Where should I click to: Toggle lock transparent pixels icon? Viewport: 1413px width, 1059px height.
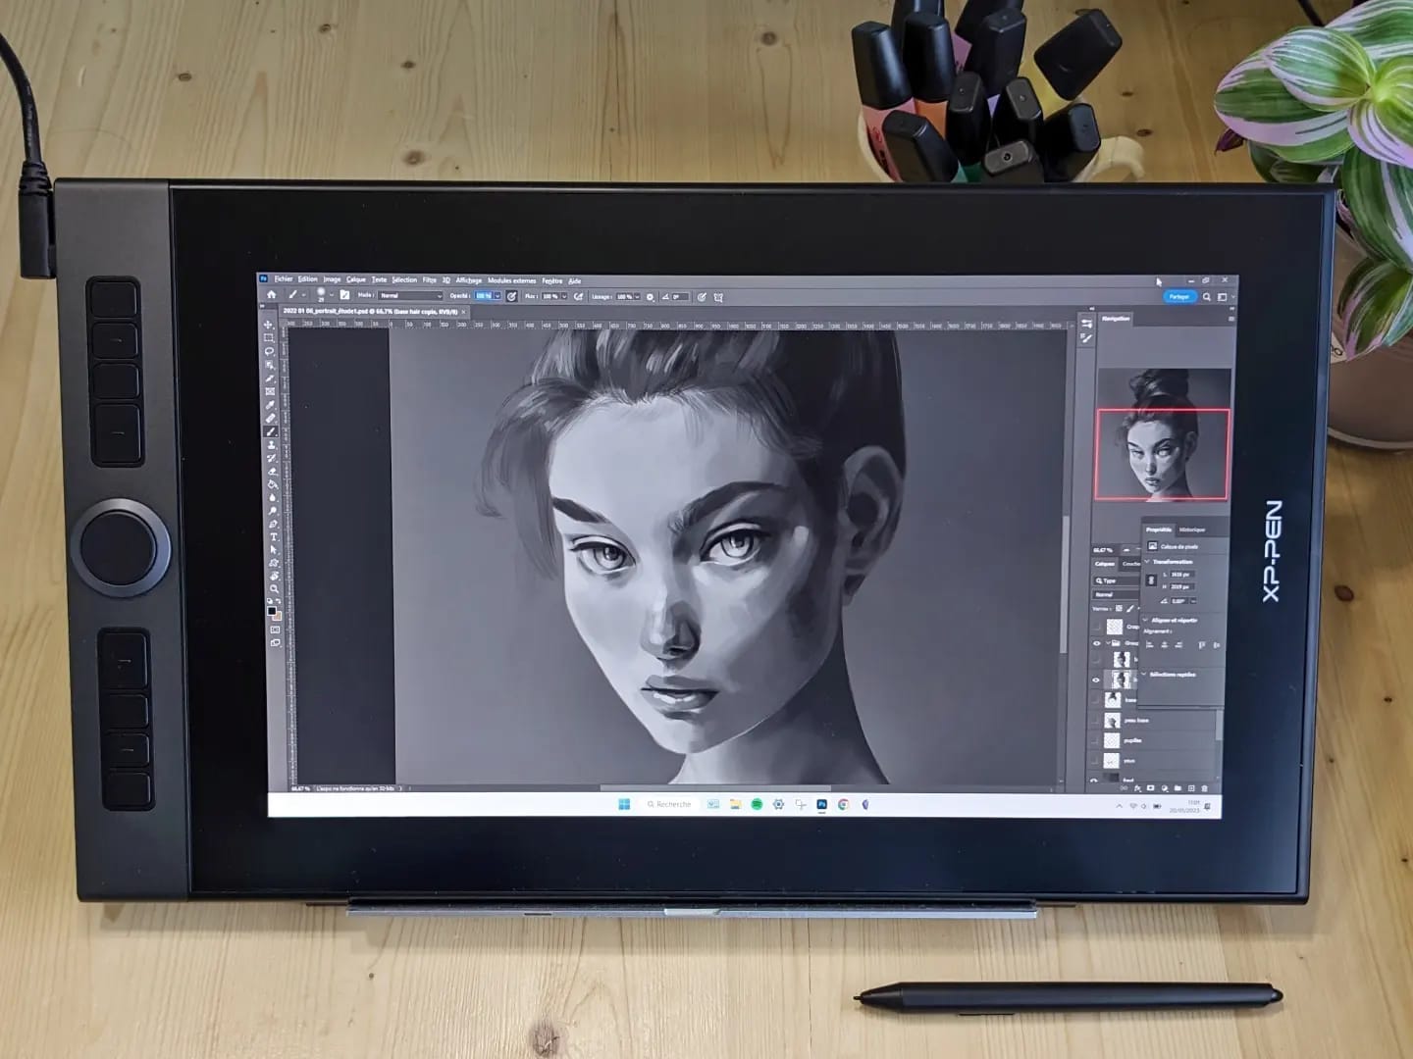tap(1119, 609)
